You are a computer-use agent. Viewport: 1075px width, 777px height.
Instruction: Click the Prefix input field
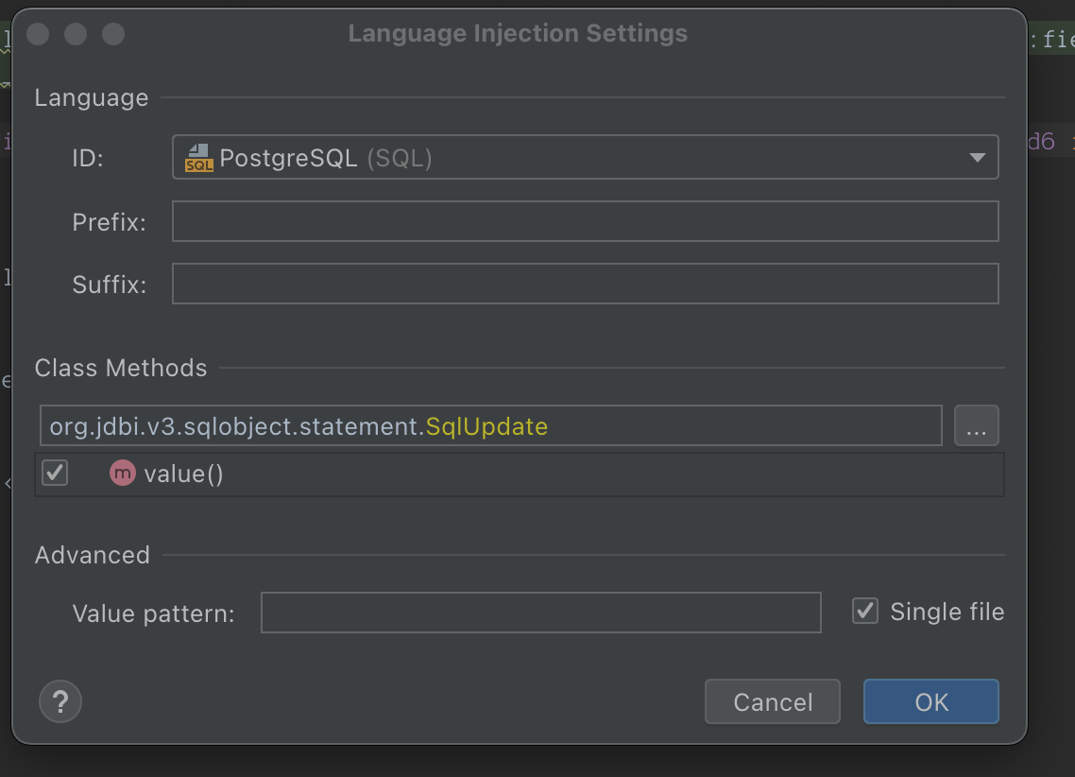[586, 220]
